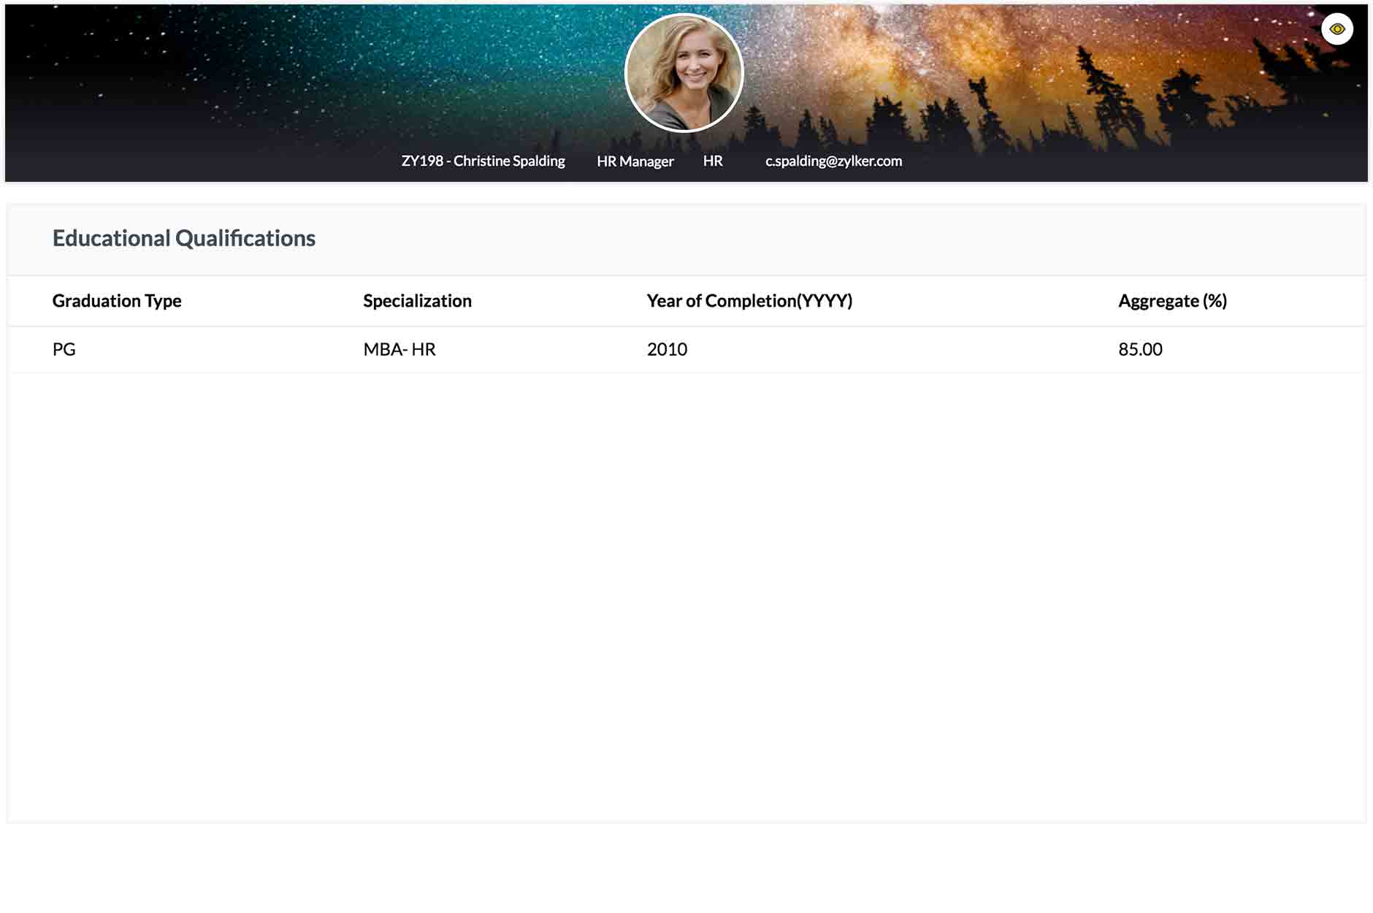
Task: Click the empty area below the qualifications table
Action: (686, 584)
